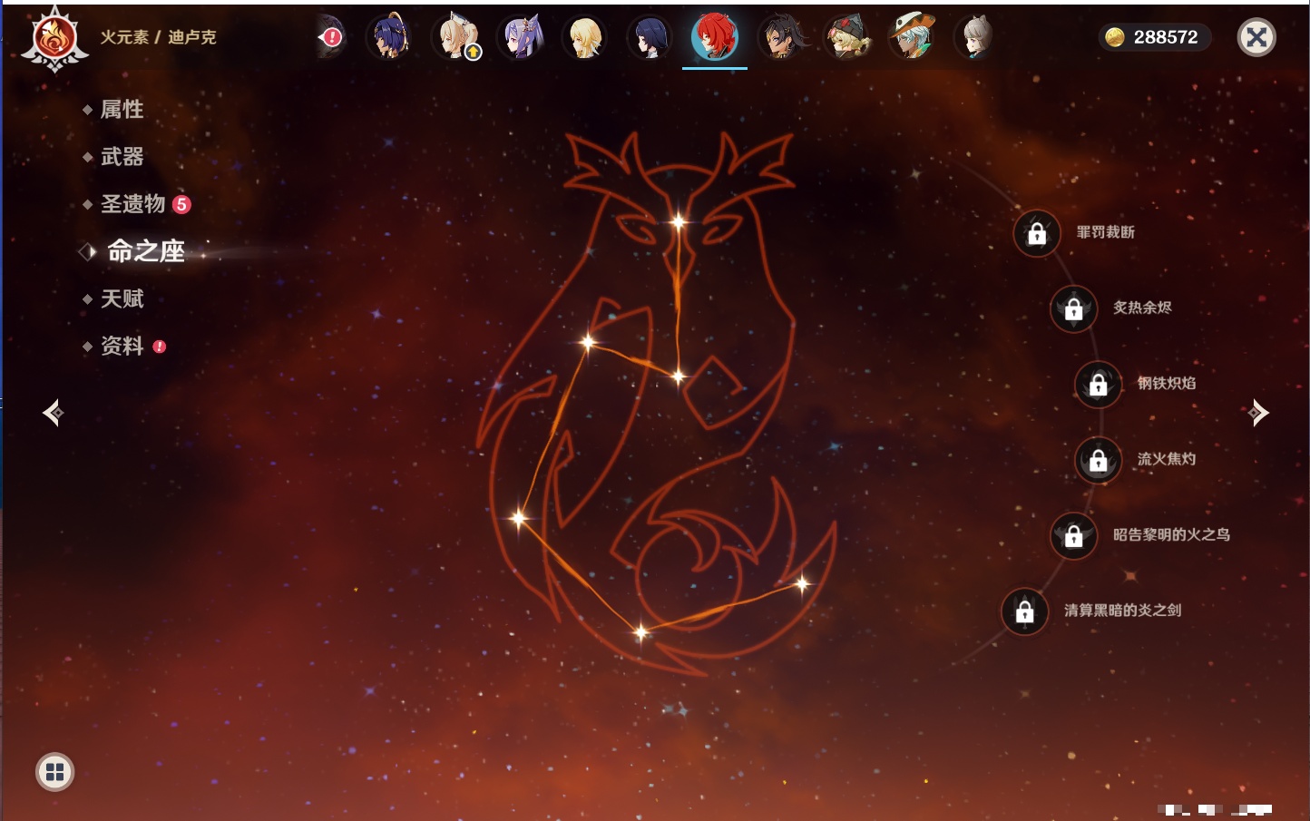The image size is (1310, 821).
Task: Select the purple twin-bun haired character portrait
Action: (x=522, y=37)
